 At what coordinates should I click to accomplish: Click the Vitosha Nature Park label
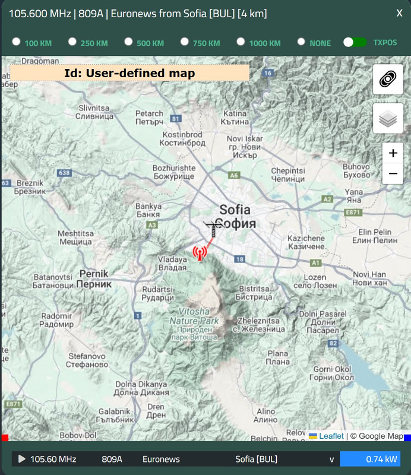[x=194, y=324]
